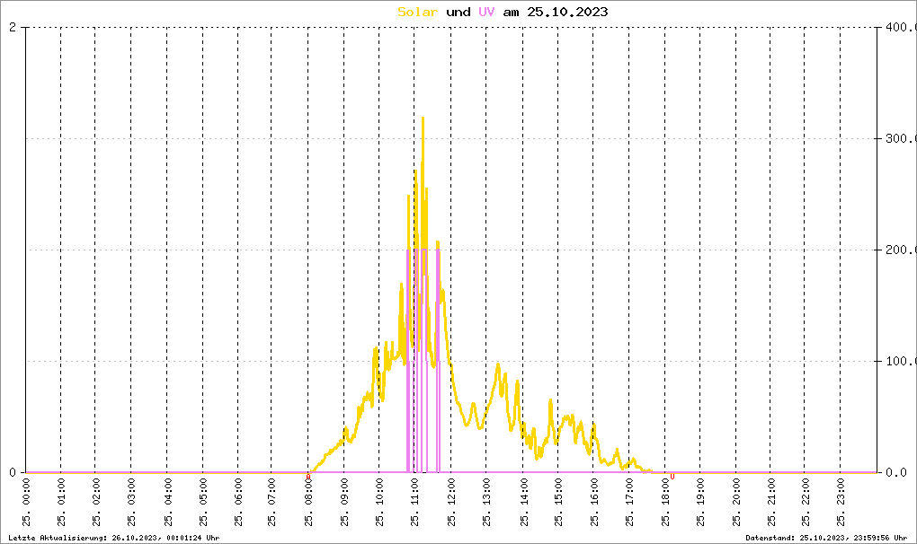Click the right axis label "400.0"
Screen dimensions: 917x544
click(901, 28)
